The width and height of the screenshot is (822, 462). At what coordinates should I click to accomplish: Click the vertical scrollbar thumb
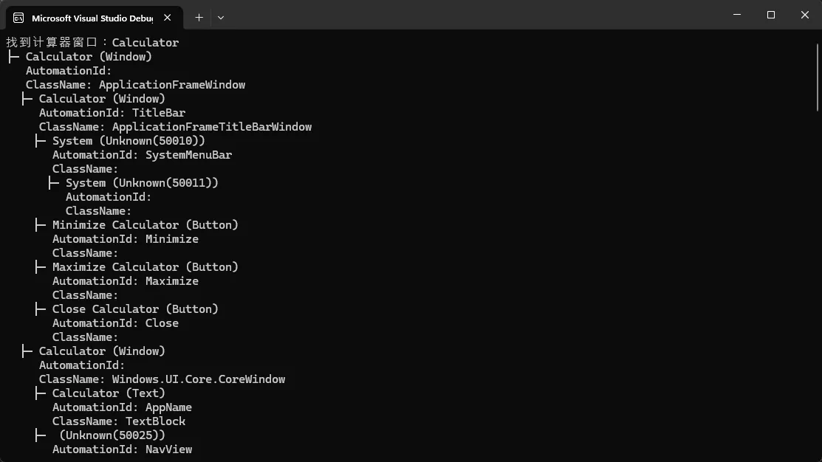pyautogui.click(x=817, y=74)
